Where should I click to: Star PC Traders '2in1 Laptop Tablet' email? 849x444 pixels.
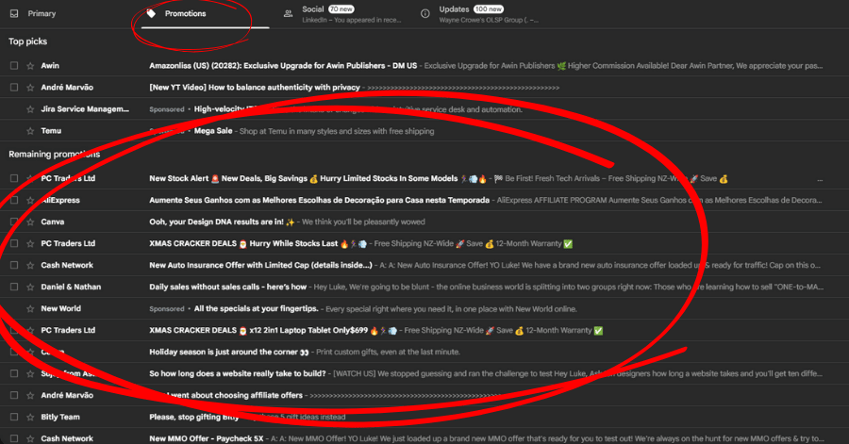point(30,331)
